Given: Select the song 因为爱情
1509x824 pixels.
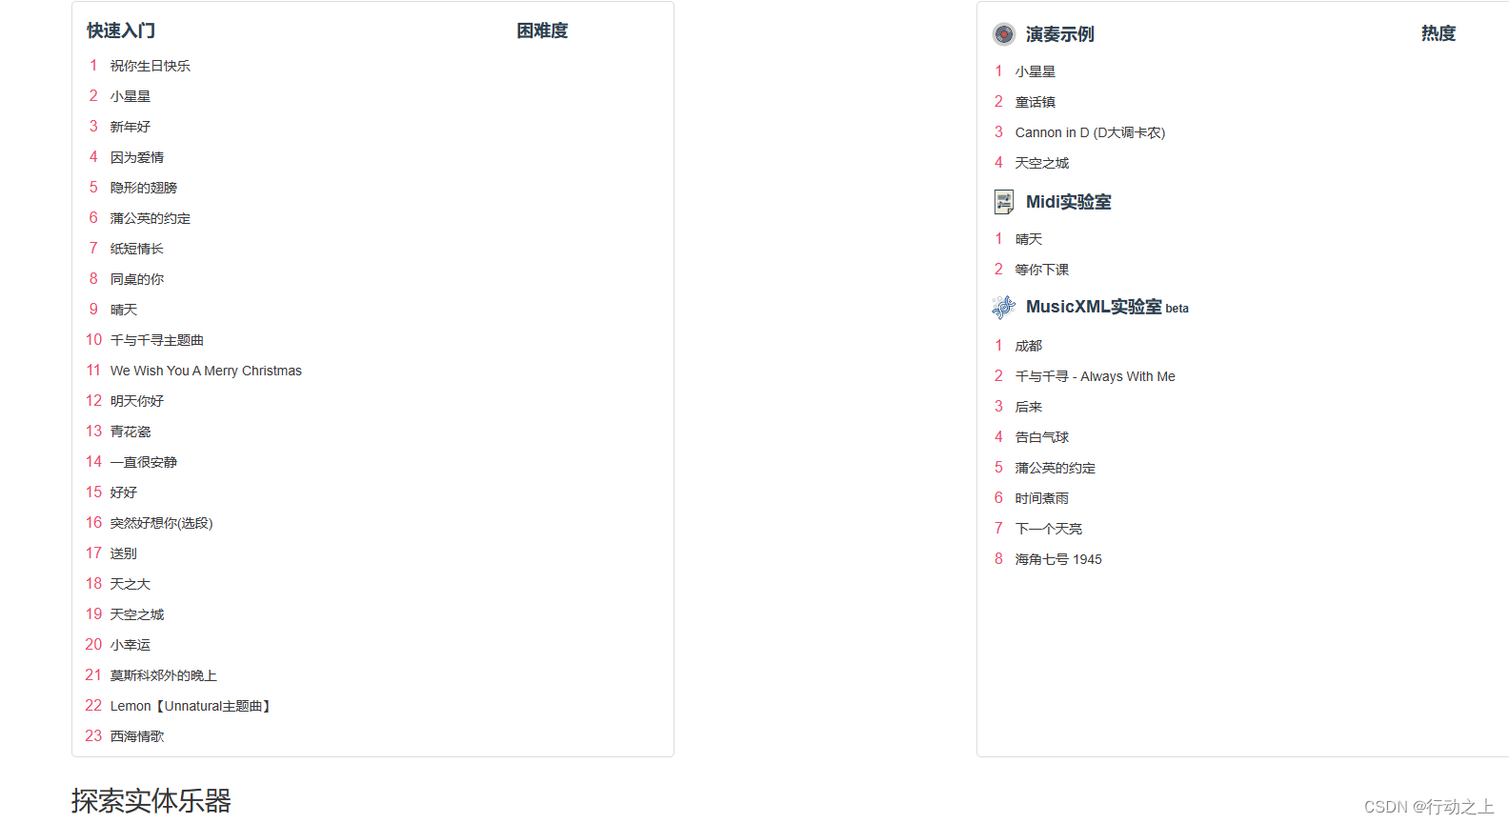Looking at the screenshot, I should (137, 157).
